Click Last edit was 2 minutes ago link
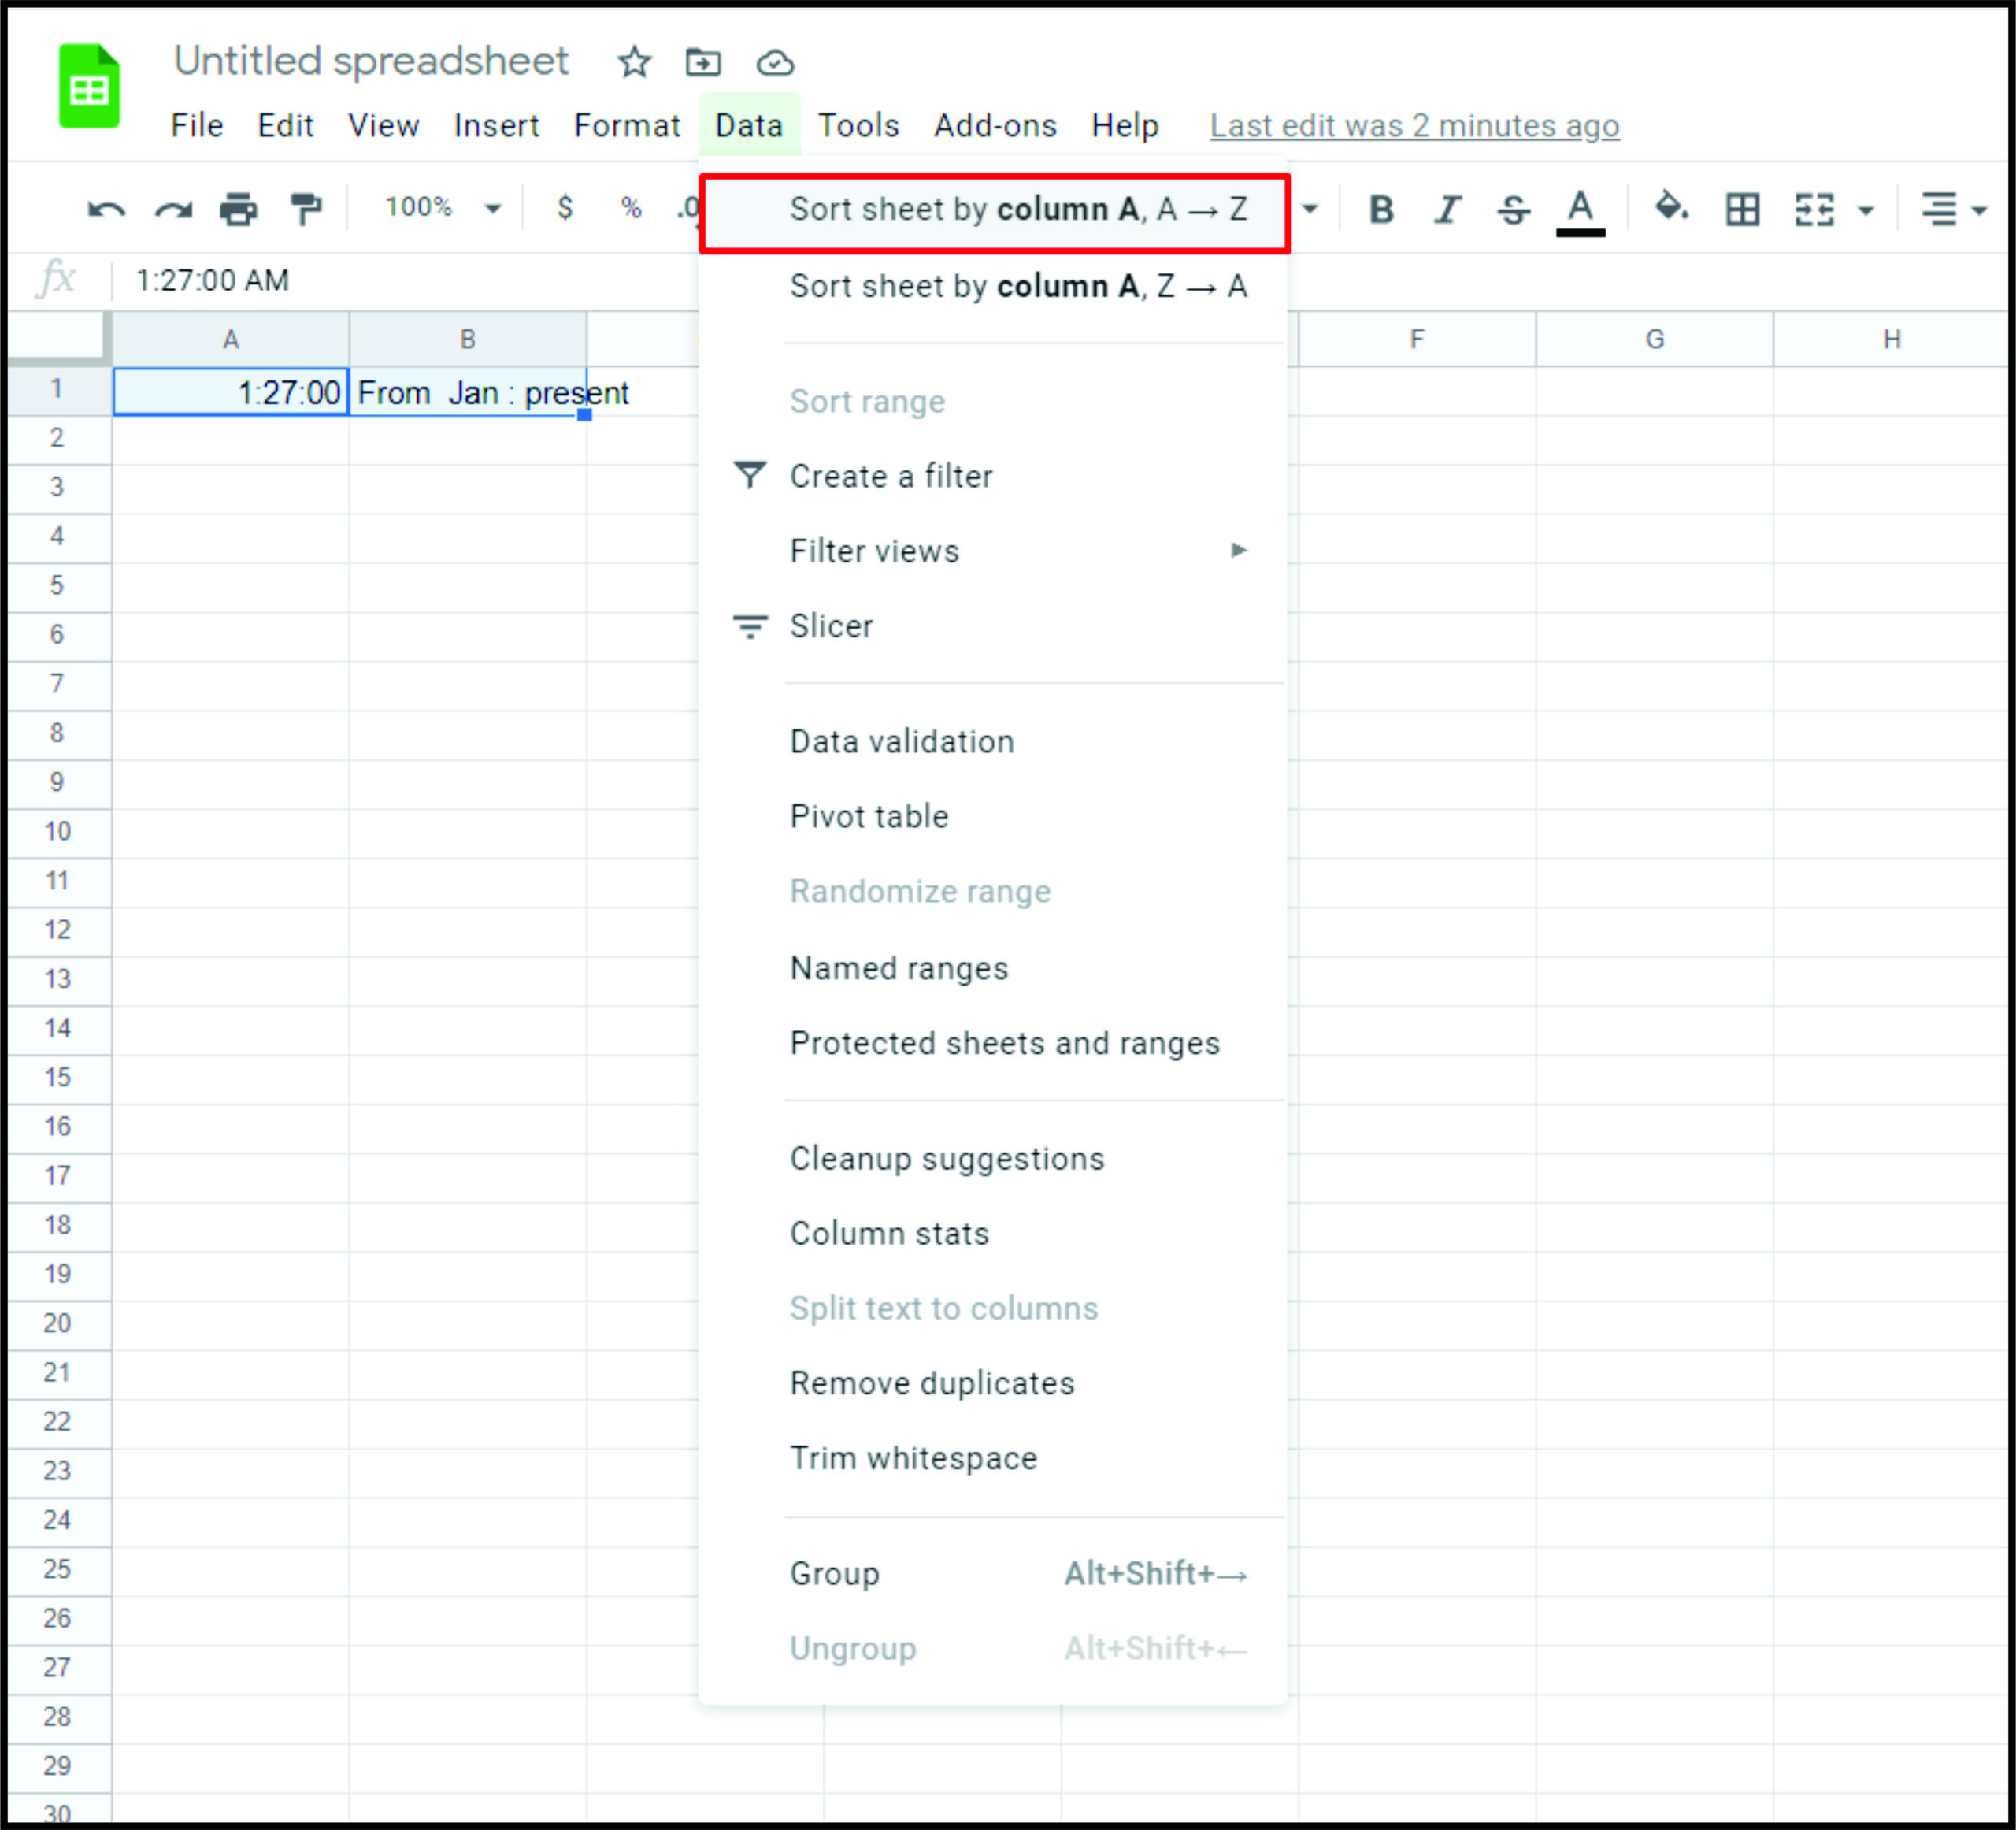 click(1413, 126)
